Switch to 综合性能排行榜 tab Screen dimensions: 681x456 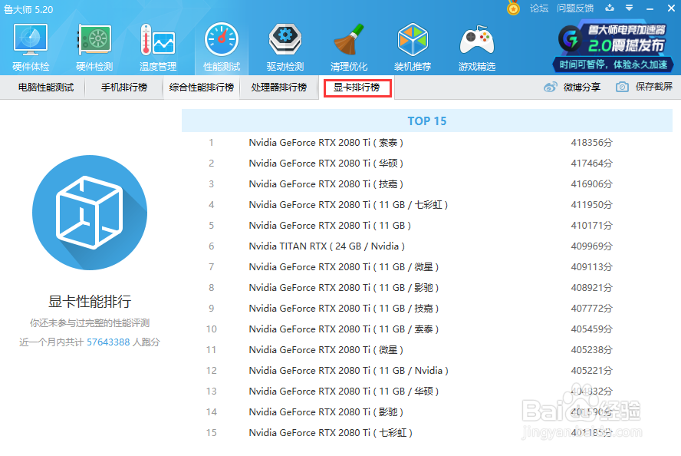click(x=202, y=88)
